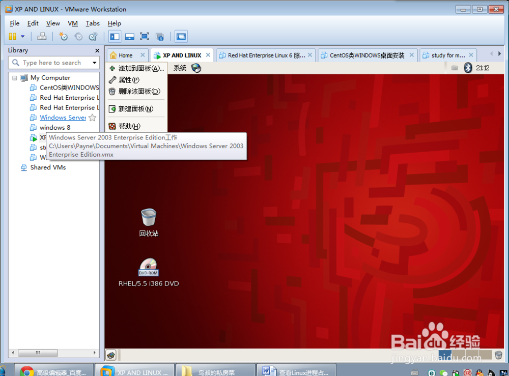Image resolution: width=509 pixels, height=376 pixels.
Task: Click the console view toolbar icon
Action: [181, 36]
